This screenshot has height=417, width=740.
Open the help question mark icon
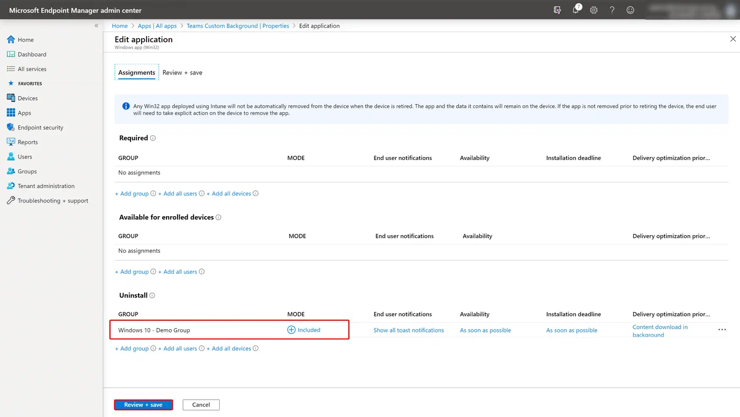coord(612,10)
